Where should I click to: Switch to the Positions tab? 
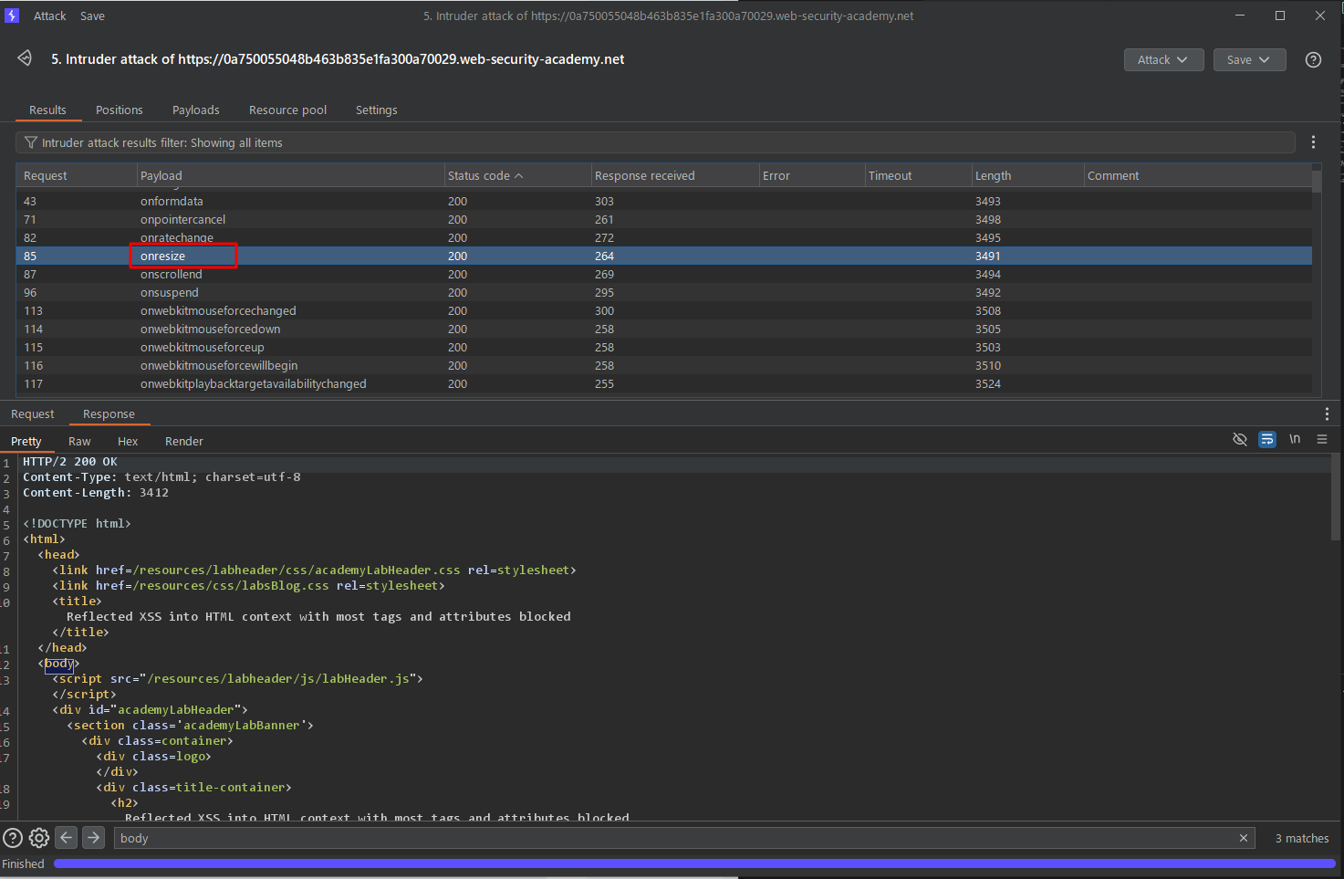120,110
